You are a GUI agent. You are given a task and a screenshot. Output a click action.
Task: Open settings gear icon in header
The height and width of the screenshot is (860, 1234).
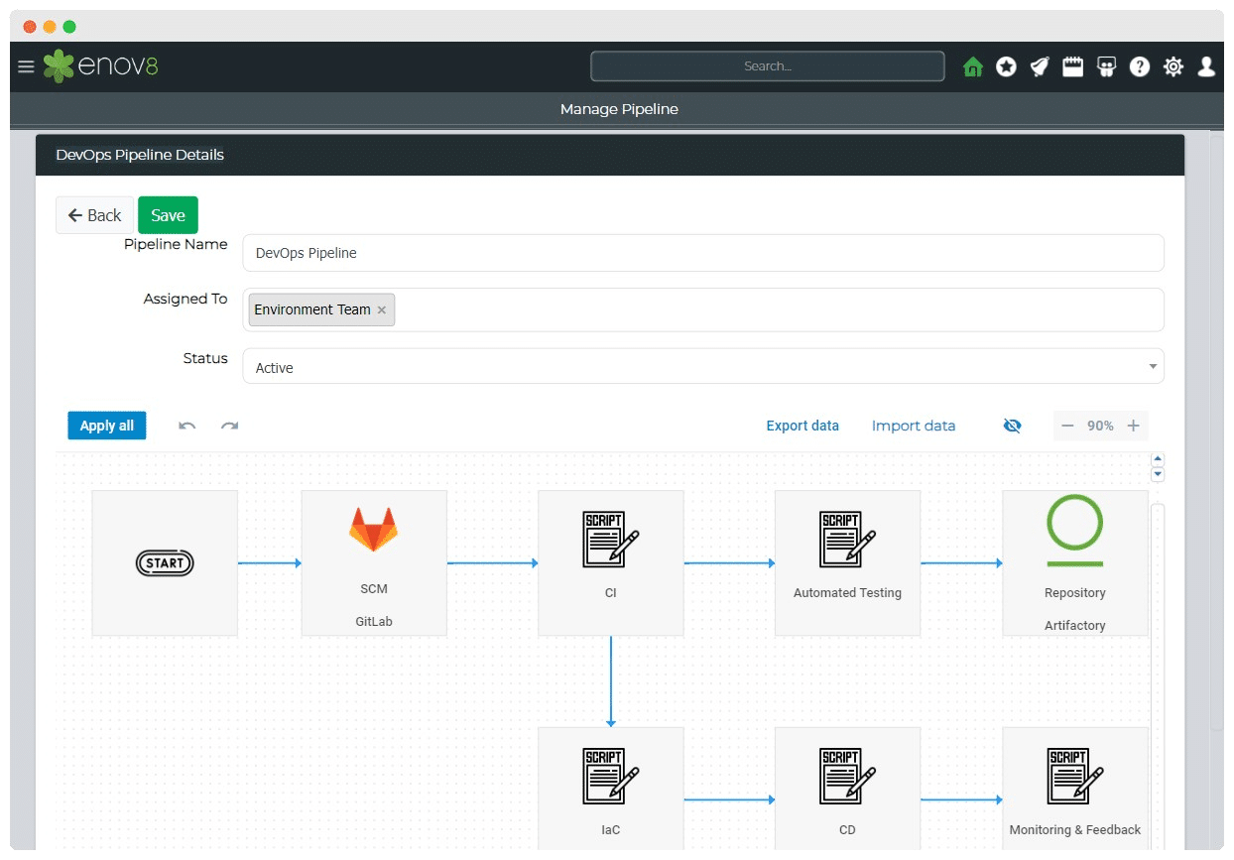(x=1173, y=66)
